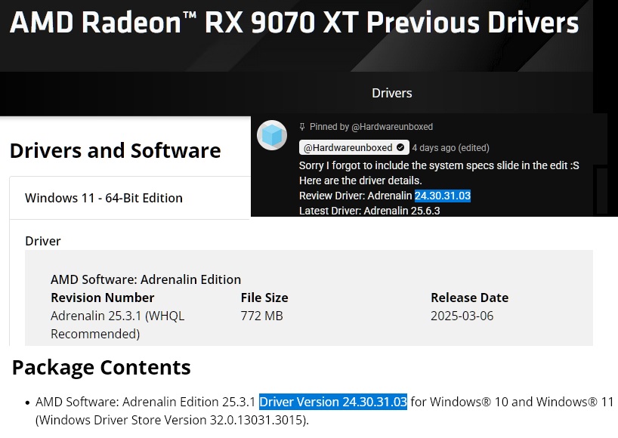Click highlighted "24.30.31.03" in the comment
The image size is (618, 438).
tap(442, 196)
